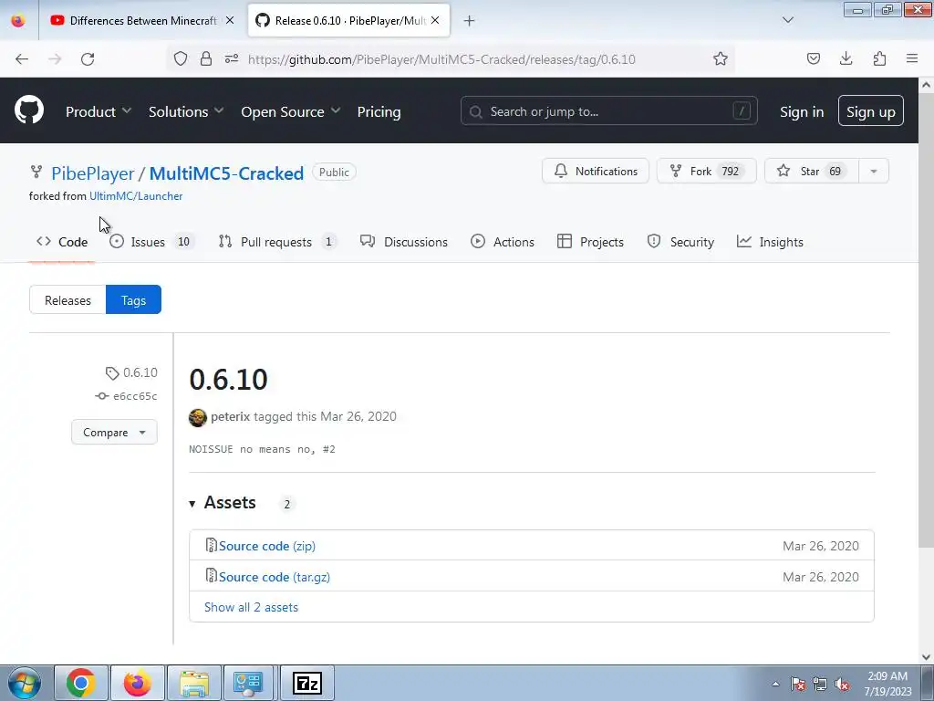Click the list all tabs chevron

[787, 20]
